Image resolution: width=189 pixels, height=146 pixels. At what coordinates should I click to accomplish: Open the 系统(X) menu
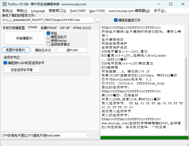(7, 11)
